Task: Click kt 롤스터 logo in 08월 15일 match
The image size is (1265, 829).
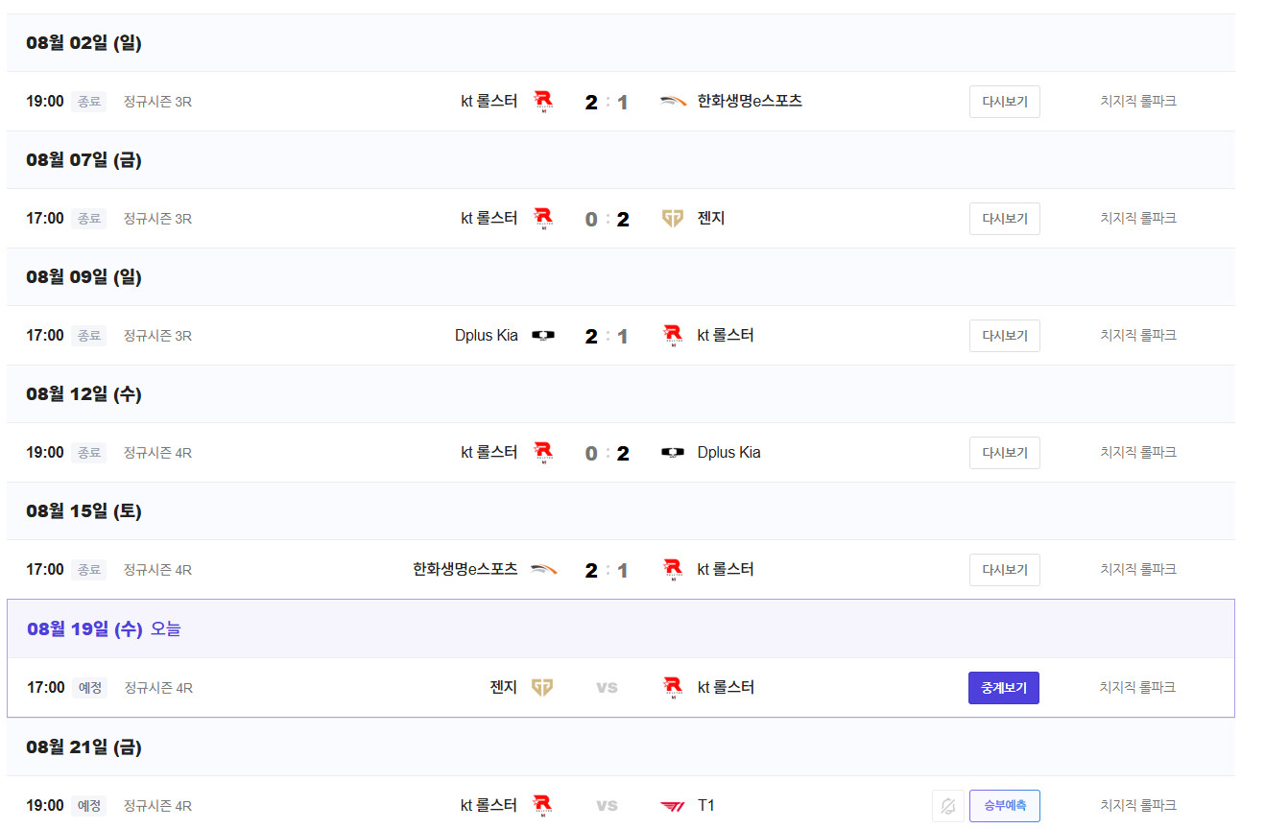Action: pyautogui.click(x=673, y=569)
